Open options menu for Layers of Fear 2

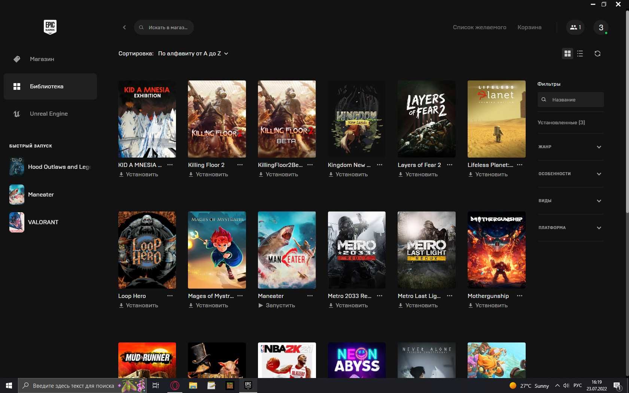450,165
